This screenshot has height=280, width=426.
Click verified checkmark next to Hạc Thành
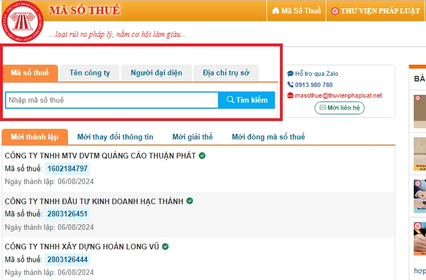click(190, 201)
